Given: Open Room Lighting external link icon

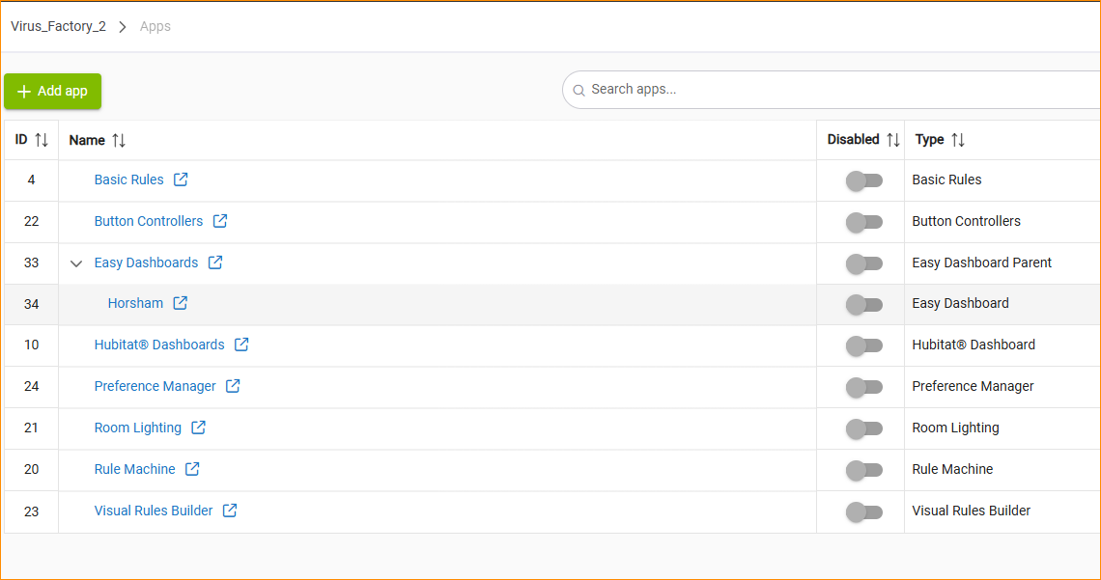Looking at the screenshot, I should pyautogui.click(x=198, y=428).
